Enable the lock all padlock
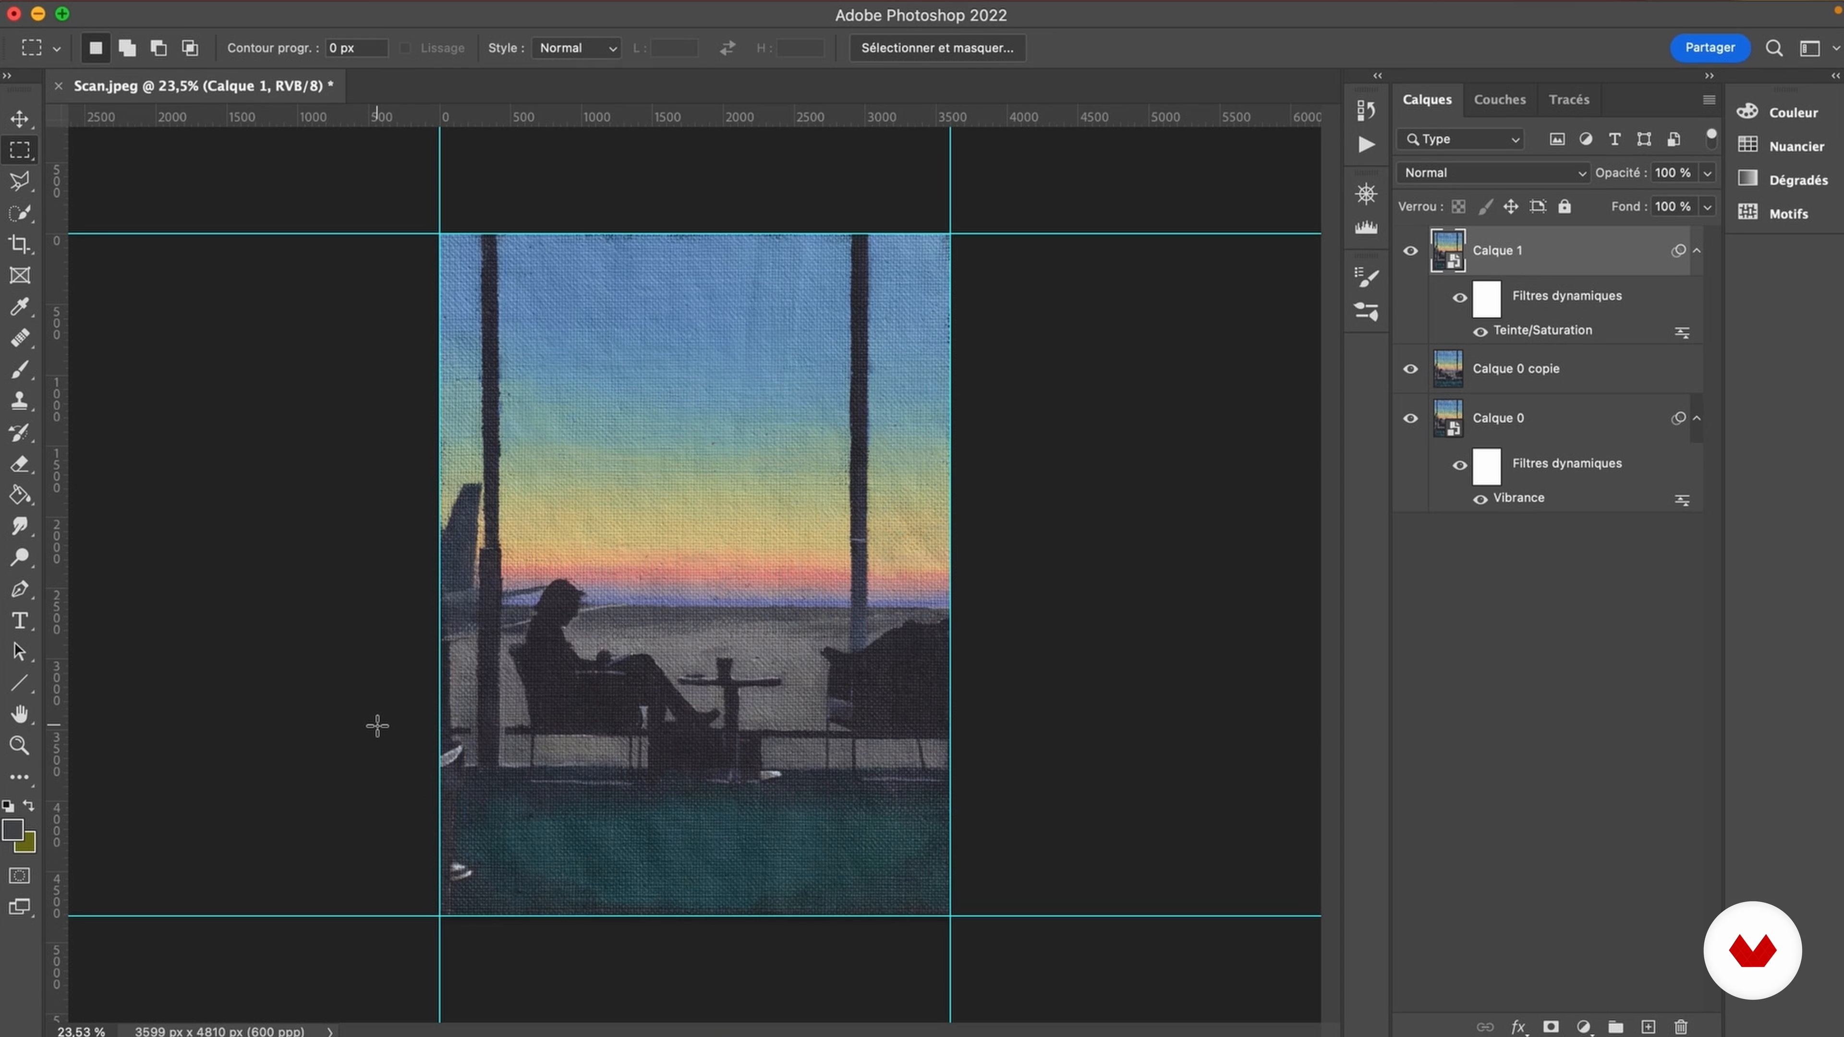The image size is (1844, 1037). pyautogui.click(x=1565, y=206)
